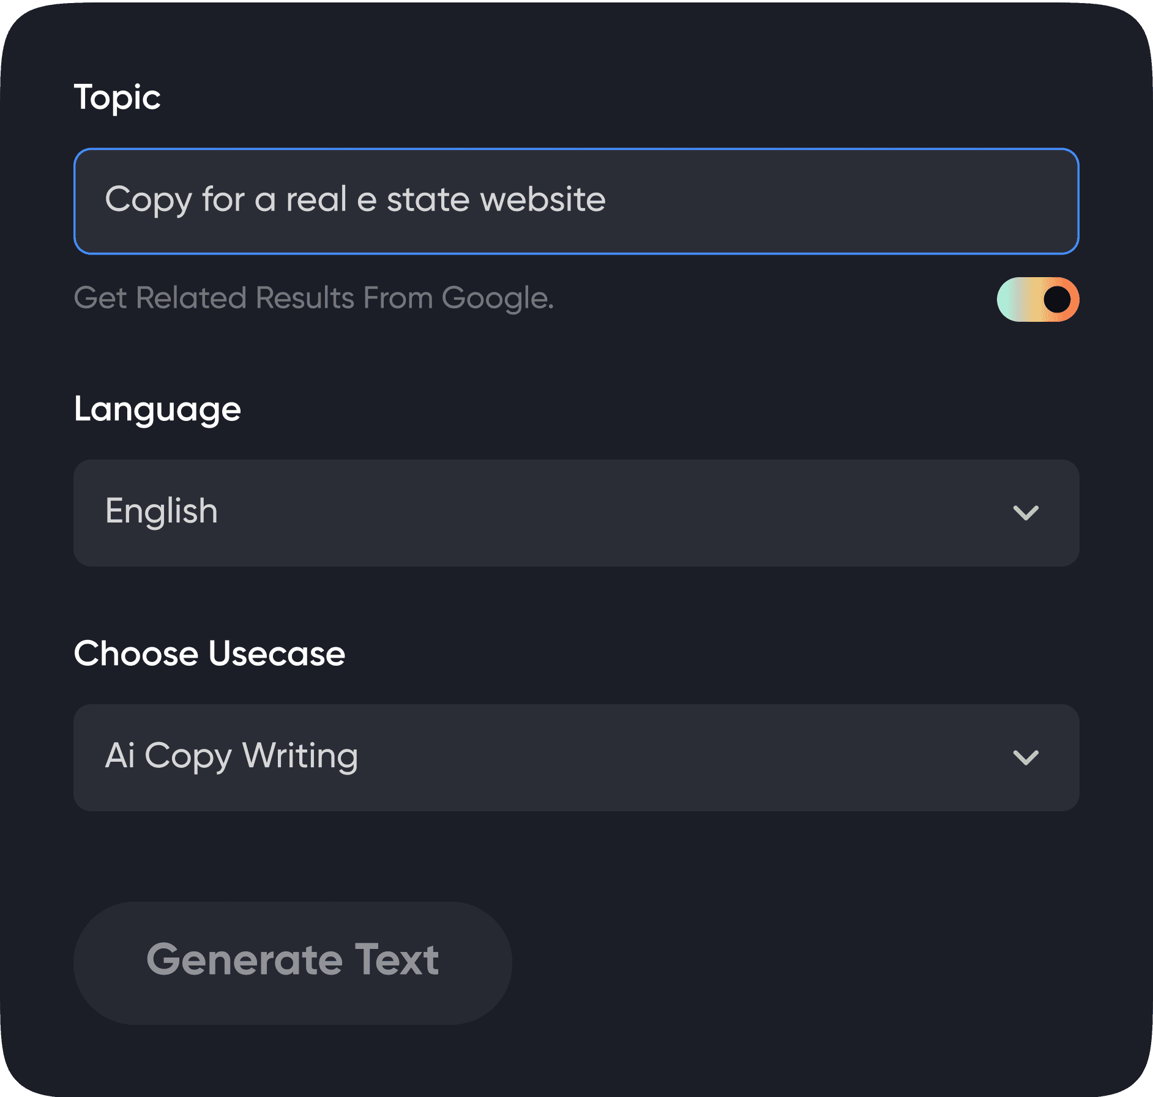Click the chevron arrow beside Ai Copy Writing
The height and width of the screenshot is (1097, 1153).
tap(1026, 757)
